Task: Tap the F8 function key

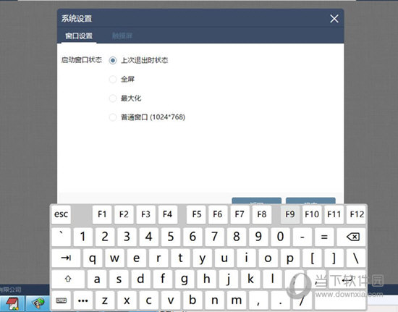Action: [262, 214]
